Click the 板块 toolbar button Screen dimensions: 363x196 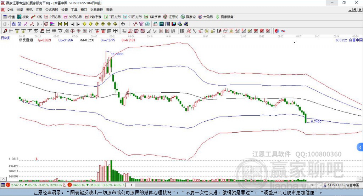(23, 17)
